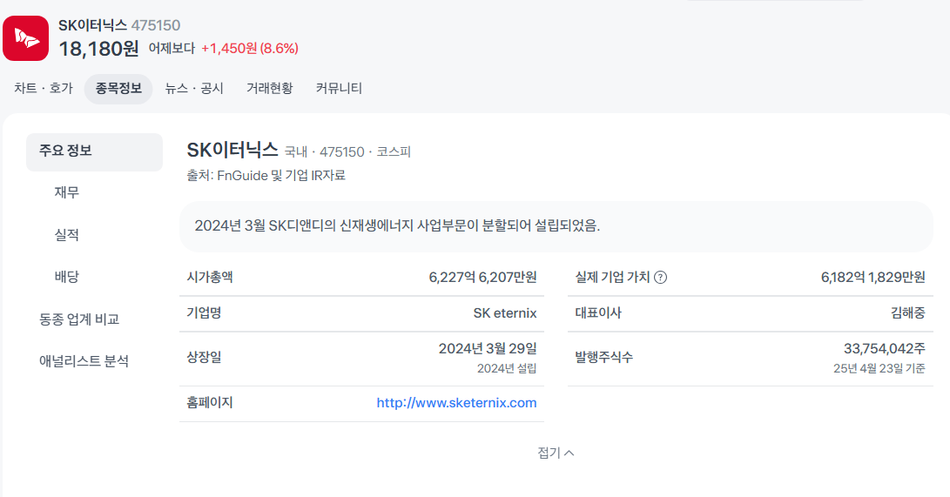Click the 시가총액 value 6,227억 6,207만원
The height and width of the screenshot is (497, 950).
click(x=483, y=278)
